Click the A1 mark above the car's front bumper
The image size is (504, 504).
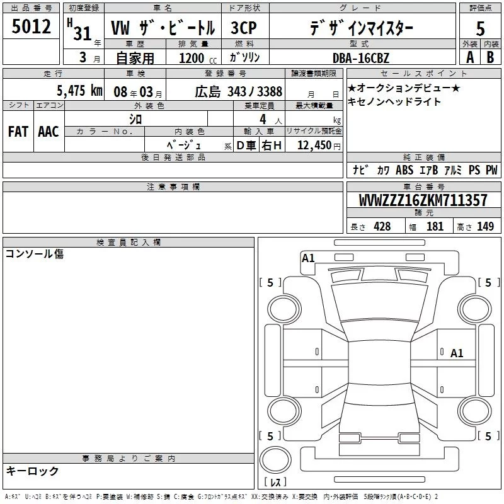[x=308, y=258]
